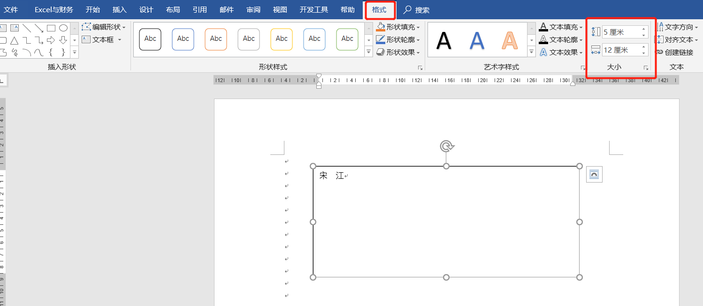Switch to the 开始 tab
Screen dimensions: 703x306
93,10
